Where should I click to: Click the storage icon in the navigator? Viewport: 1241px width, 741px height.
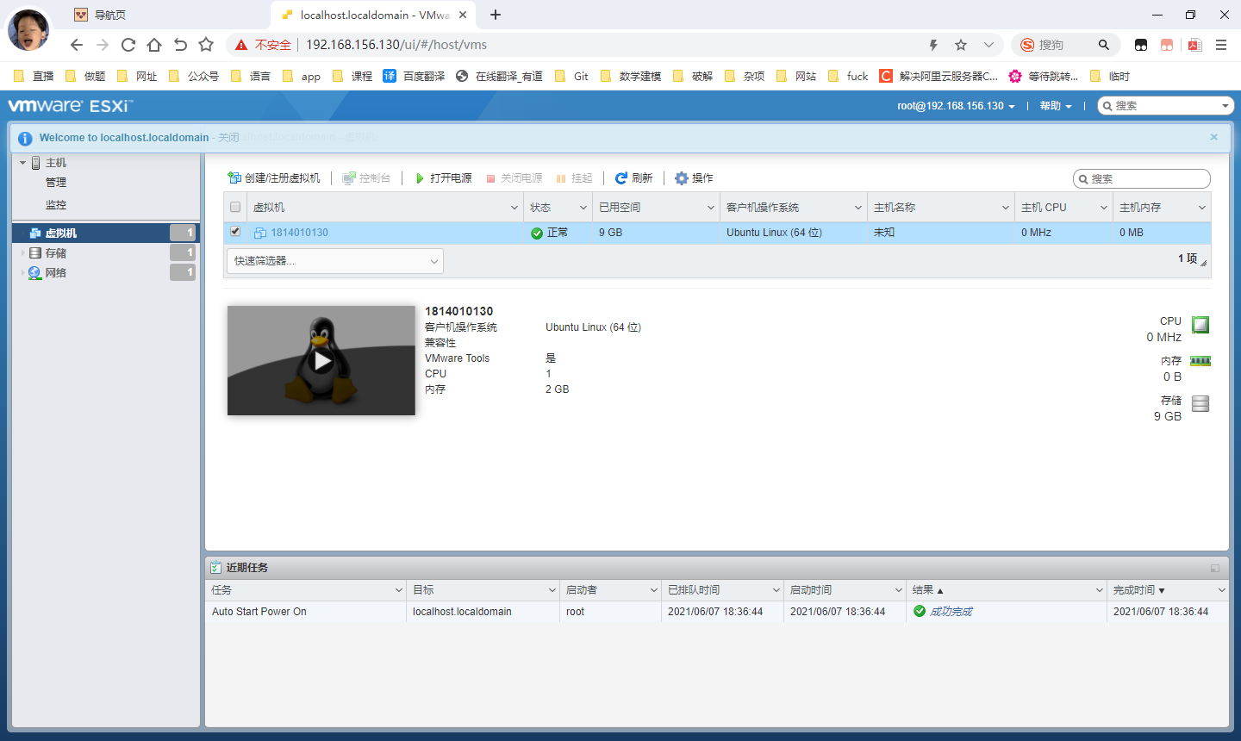pos(35,253)
